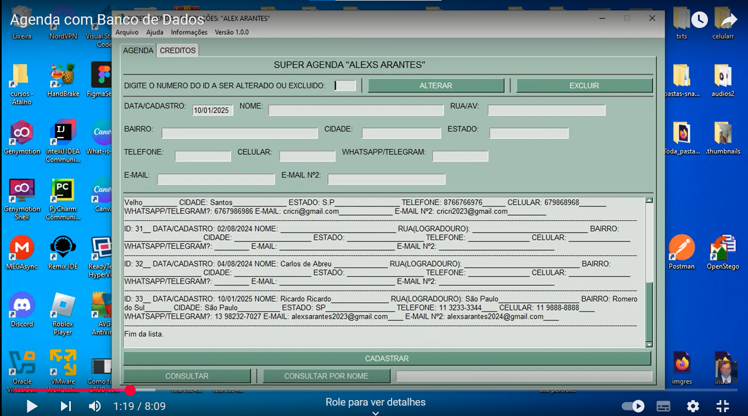Click the list's scroll down arrow

click(649, 344)
